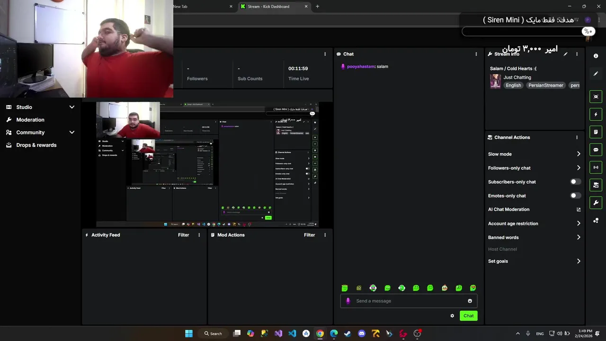The width and height of the screenshot is (606, 341).
Task: Click the green Chat send button
Action: pos(468,316)
